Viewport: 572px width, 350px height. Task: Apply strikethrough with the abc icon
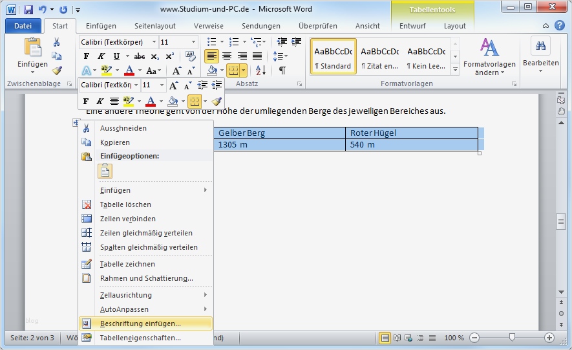pyautogui.click(x=140, y=56)
